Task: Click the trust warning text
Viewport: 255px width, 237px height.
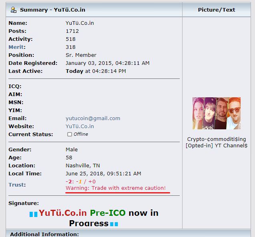Action: pyautogui.click(x=116, y=188)
